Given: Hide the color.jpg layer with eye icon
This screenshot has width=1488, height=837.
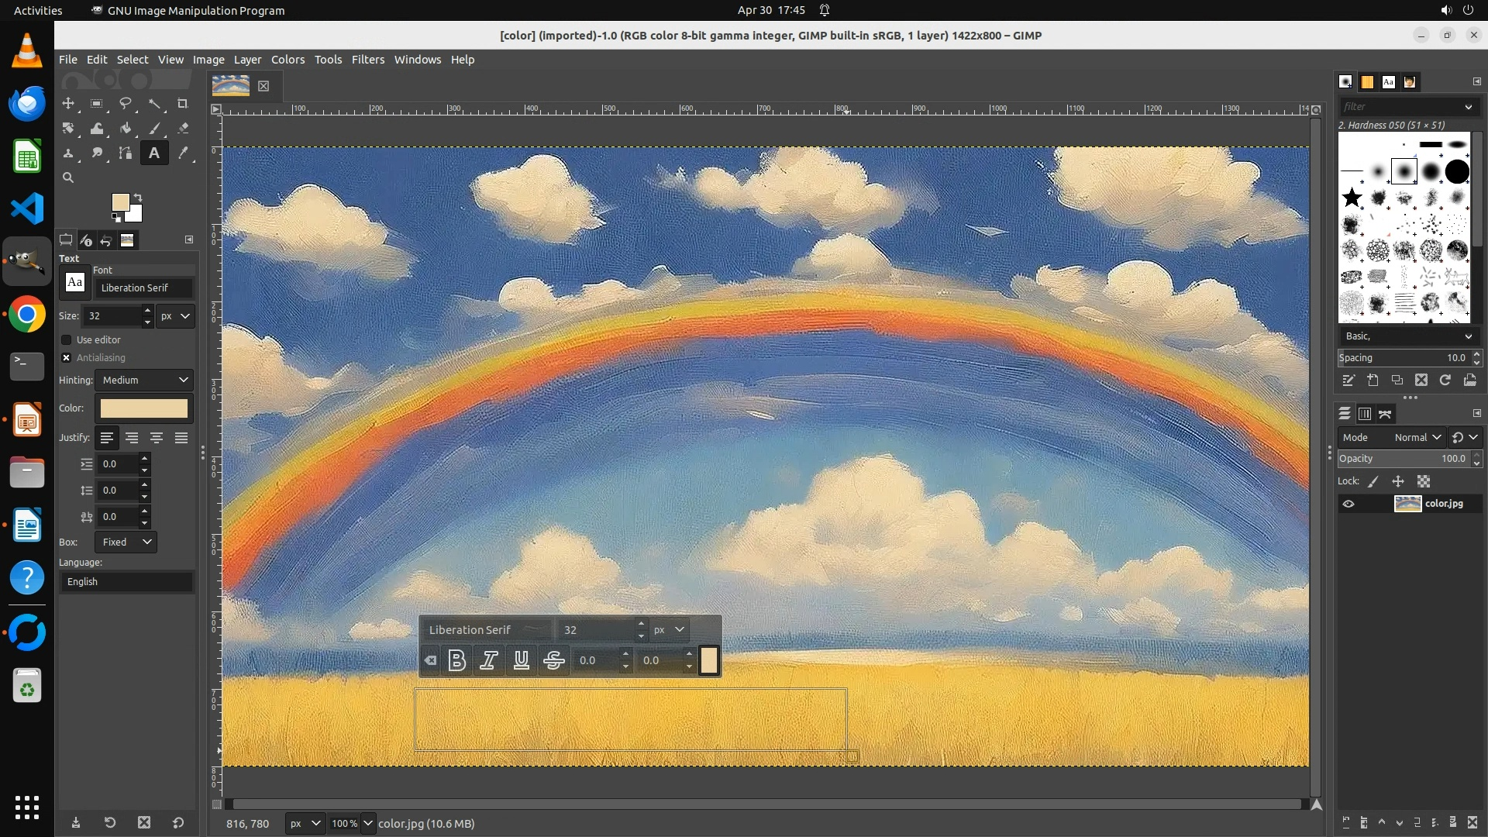Looking at the screenshot, I should [1348, 504].
